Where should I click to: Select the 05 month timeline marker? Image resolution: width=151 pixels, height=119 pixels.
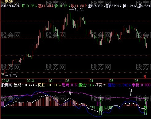tap(111, 81)
